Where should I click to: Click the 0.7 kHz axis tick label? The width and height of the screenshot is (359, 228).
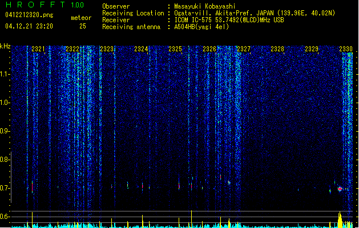tap(5, 188)
